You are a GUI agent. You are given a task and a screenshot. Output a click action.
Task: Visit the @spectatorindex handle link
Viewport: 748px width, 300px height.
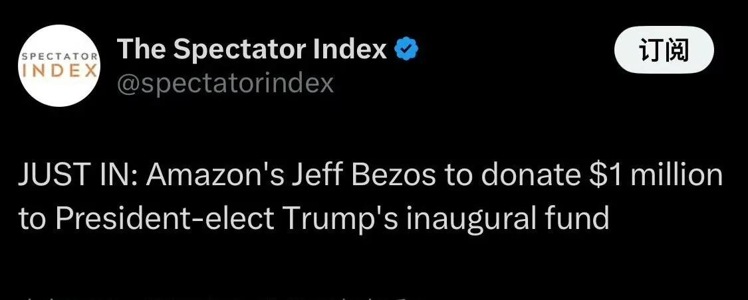tap(225, 84)
